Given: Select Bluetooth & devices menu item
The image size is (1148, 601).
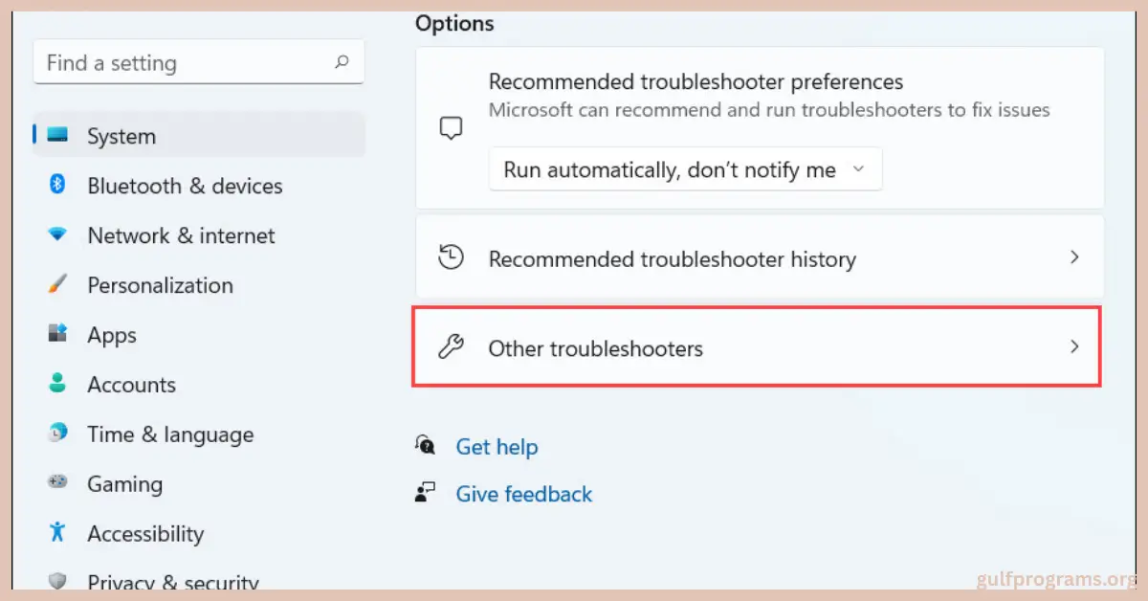Looking at the screenshot, I should tap(185, 186).
